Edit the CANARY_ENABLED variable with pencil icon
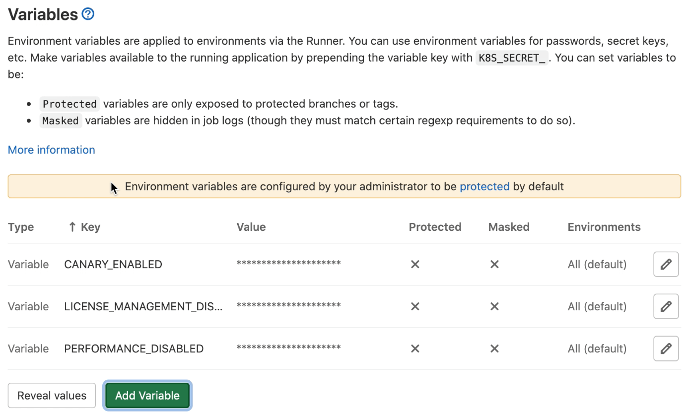The width and height of the screenshot is (689, 419). (666, 264)
